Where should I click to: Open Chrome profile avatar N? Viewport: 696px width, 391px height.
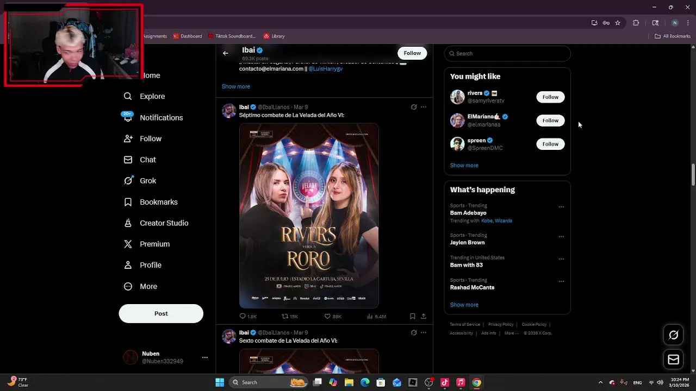(x=675, y=23)
